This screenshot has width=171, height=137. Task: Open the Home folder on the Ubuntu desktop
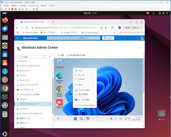point(161,115)
